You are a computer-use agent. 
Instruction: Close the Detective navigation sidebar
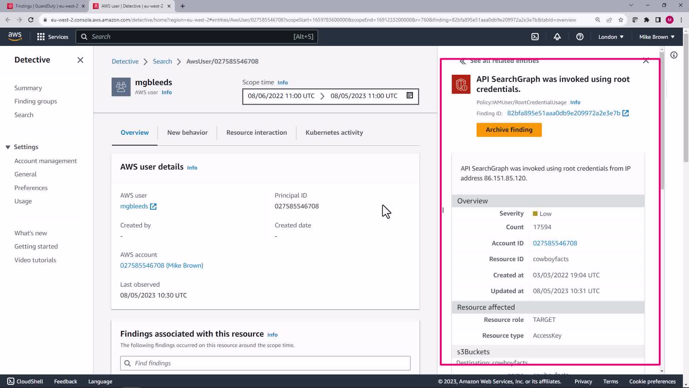[80, 60]
